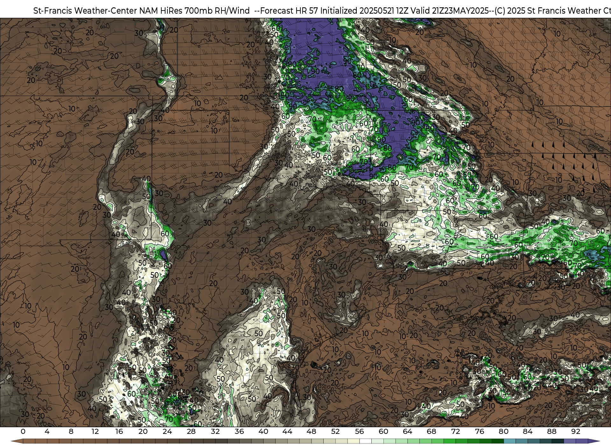Click the light blue swatch under the 80 label
Image resolution: width=611 pixels, height=445 pixels.
pos(509,442)
